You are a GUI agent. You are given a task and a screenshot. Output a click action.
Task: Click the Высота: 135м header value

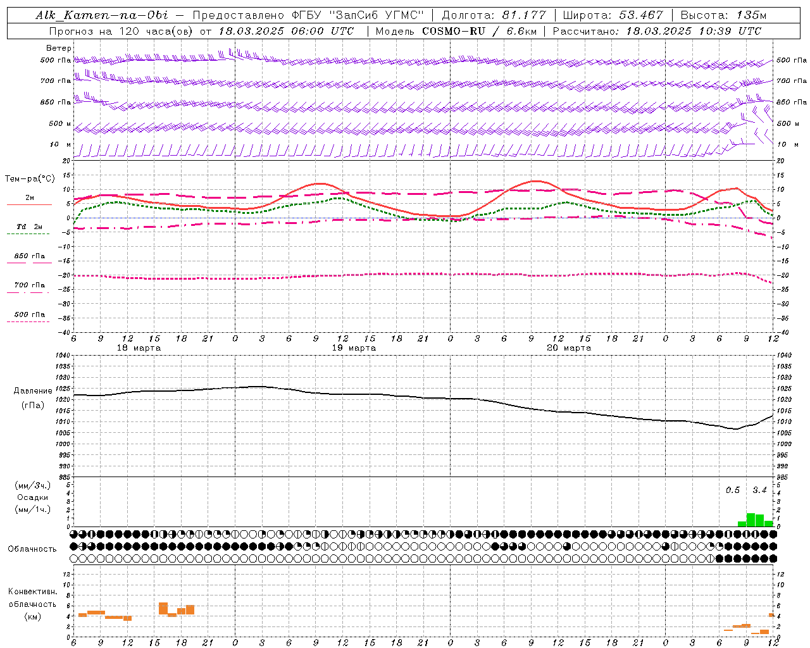723,15
